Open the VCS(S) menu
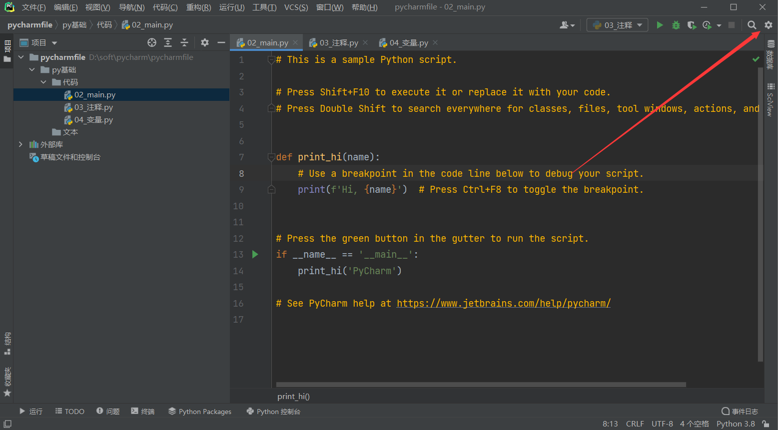The width and height of the screenshot is (778, 430). pyautogui.click(x=296, y=7)
